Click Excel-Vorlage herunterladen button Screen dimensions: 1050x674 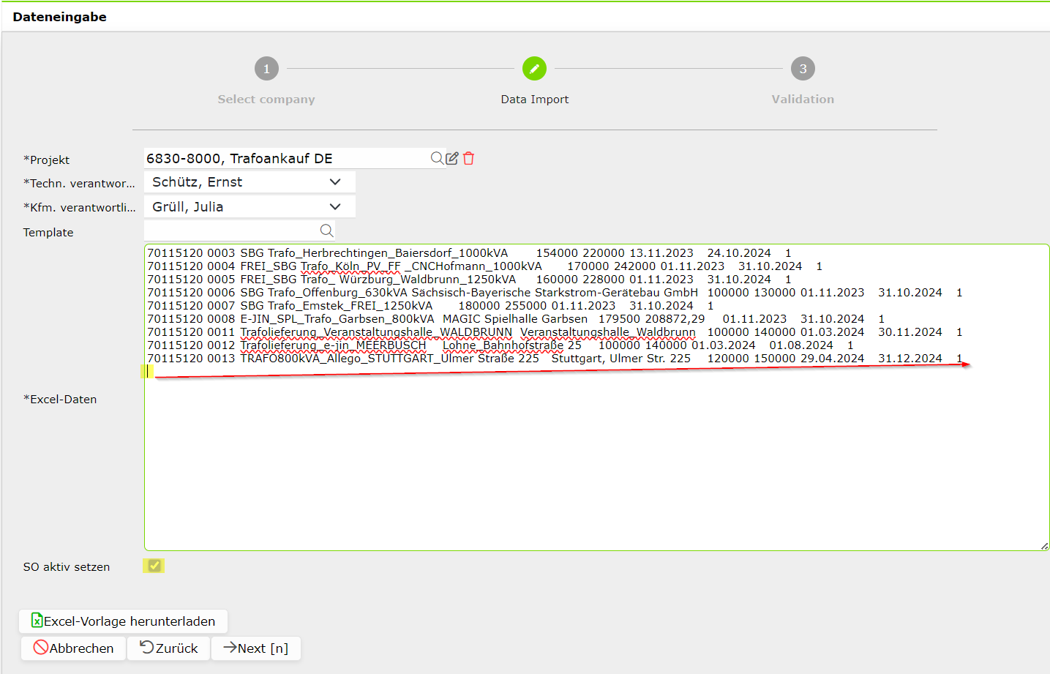tap(123, 621)
